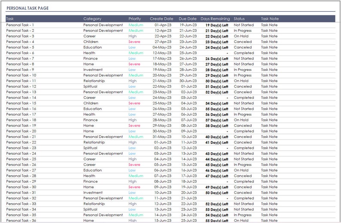Viewport: 341px width, 223px height.
Task: Select due date 19-Jun-23
Action: (x=188, y=25)
